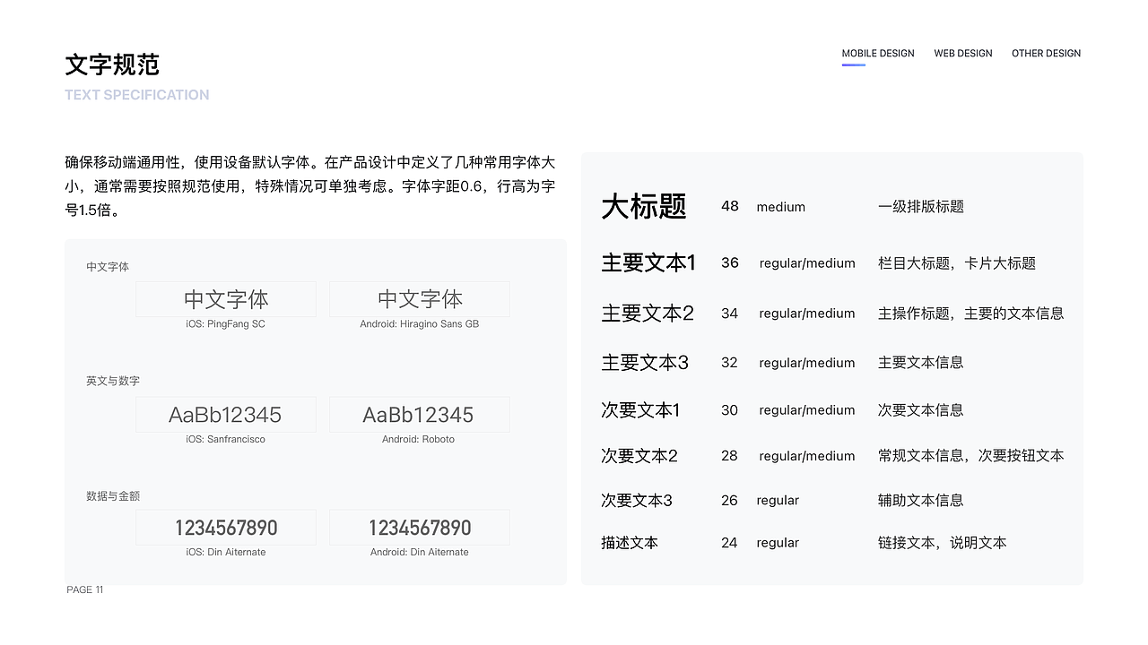This screenshot has height=645, width=1148.
Task: Click regular/medium in the 次要文本2 row
Action: [x=807, y=456]
